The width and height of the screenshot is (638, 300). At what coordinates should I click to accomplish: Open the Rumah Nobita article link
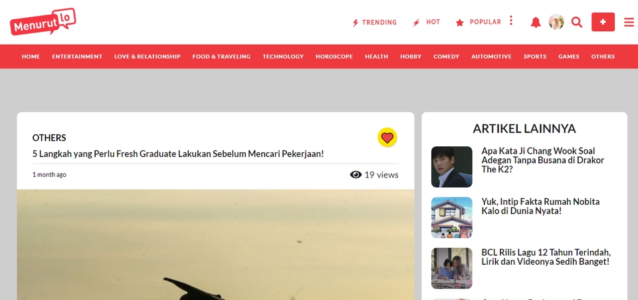click(540, 206)
